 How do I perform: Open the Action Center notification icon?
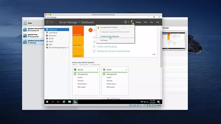coord(158,102)
